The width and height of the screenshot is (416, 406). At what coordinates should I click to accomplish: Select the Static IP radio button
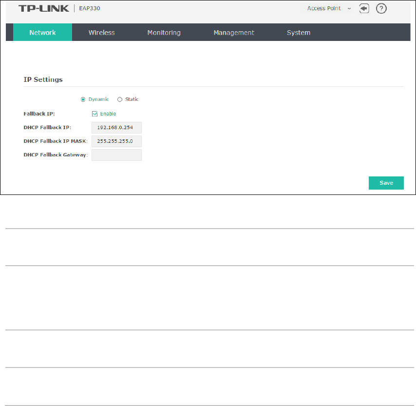pyautogui.click(x=120, y=99)
